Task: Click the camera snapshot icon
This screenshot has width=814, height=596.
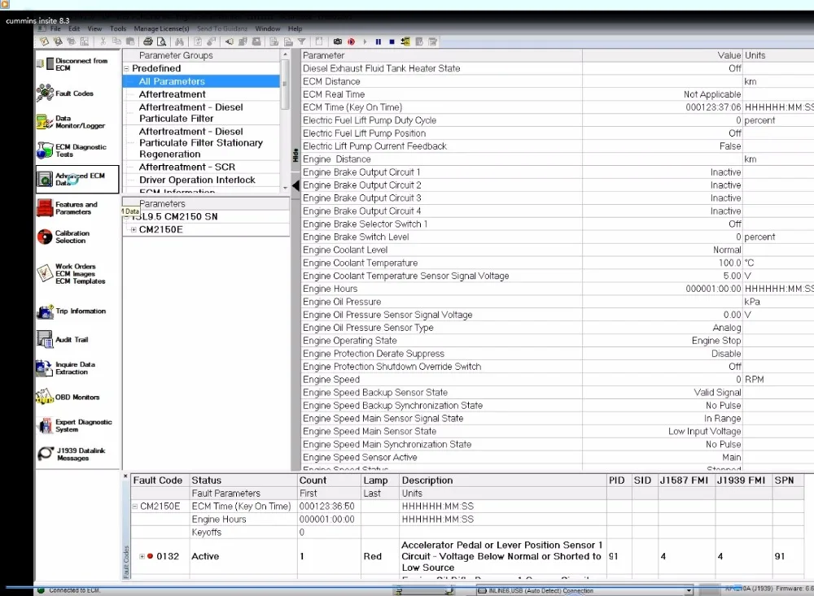Action: pyautogui.click(x=338, y=41)
